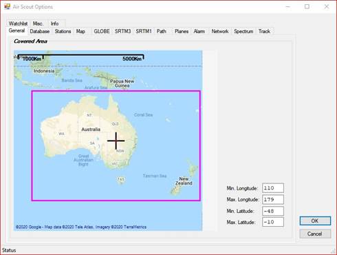Select the Min. Latitude text box
337x255 pixels.
coord(273,211)
